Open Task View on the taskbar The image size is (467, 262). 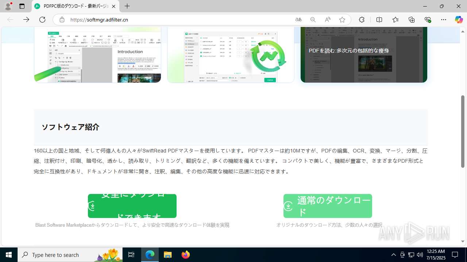point(131,255)
